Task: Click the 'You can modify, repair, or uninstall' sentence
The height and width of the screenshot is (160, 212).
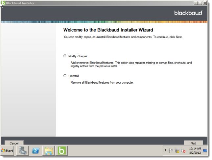Action: pyautogui.click(x=123, y=37)
